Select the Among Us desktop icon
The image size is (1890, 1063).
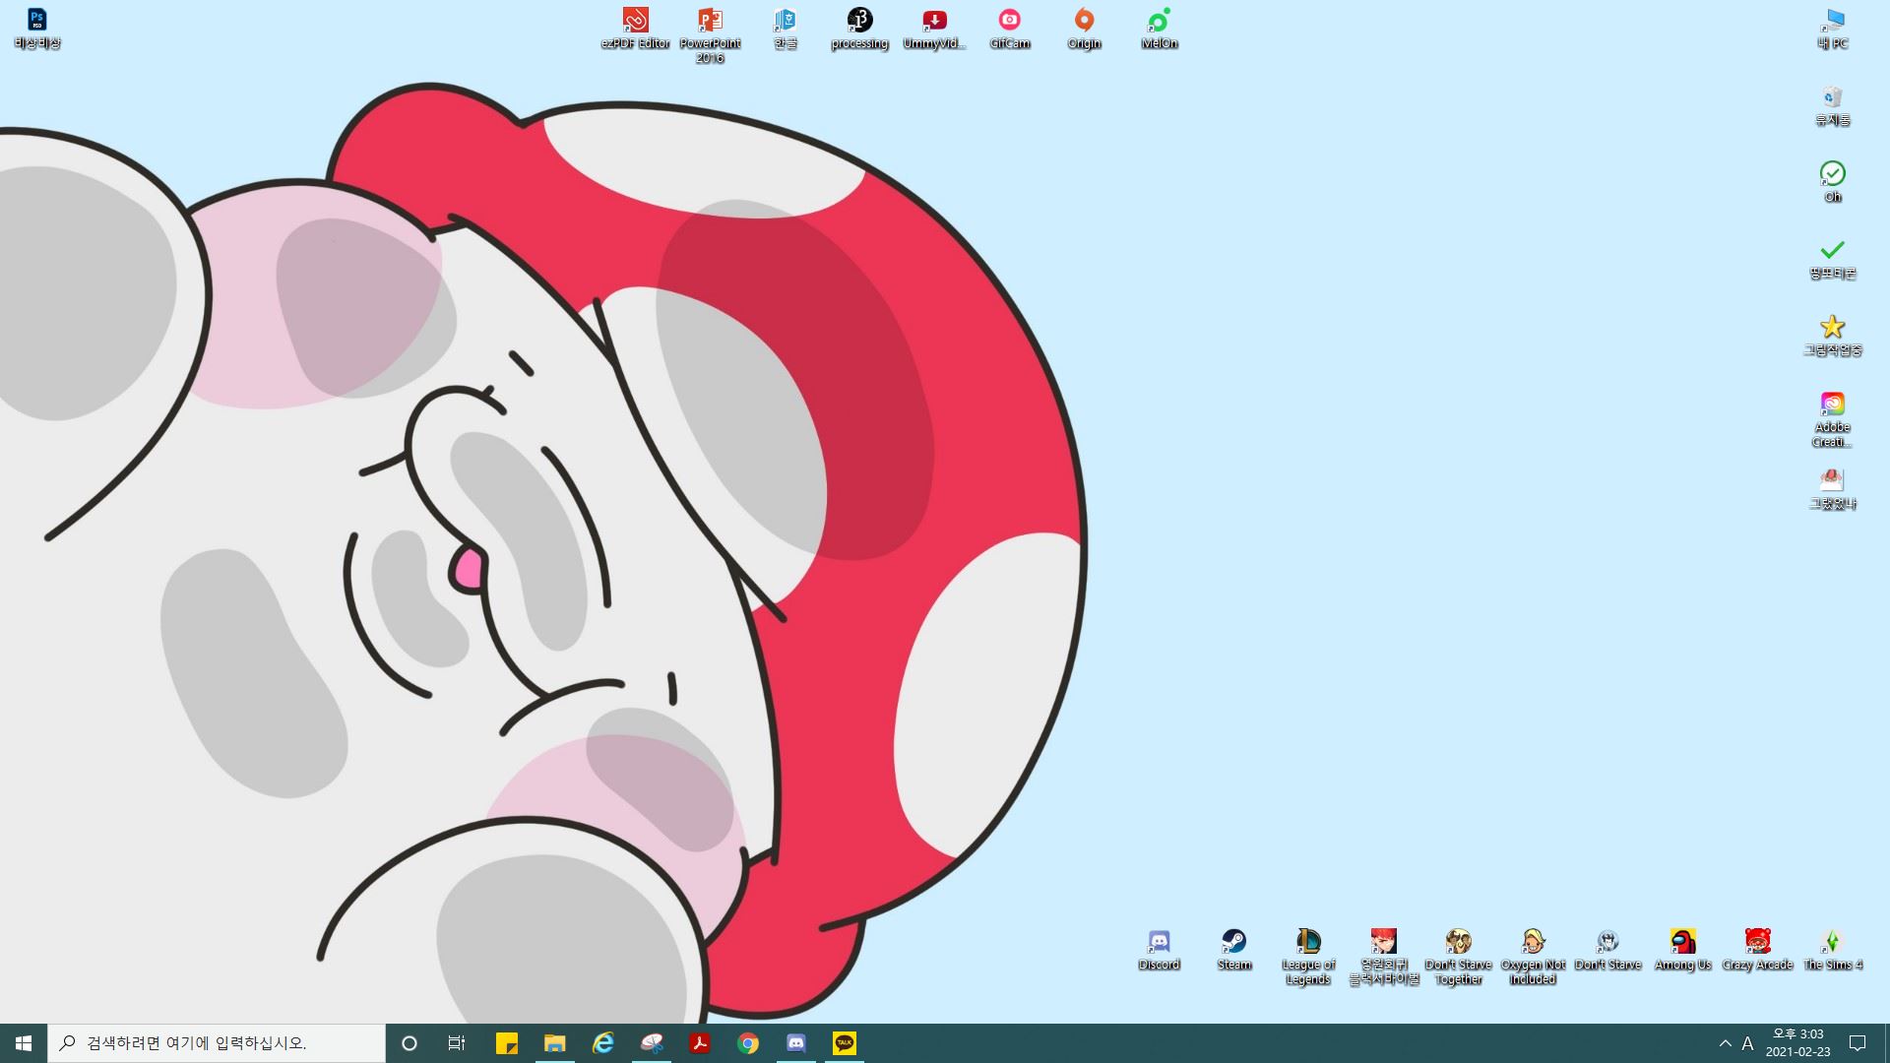click(1682, 942)
